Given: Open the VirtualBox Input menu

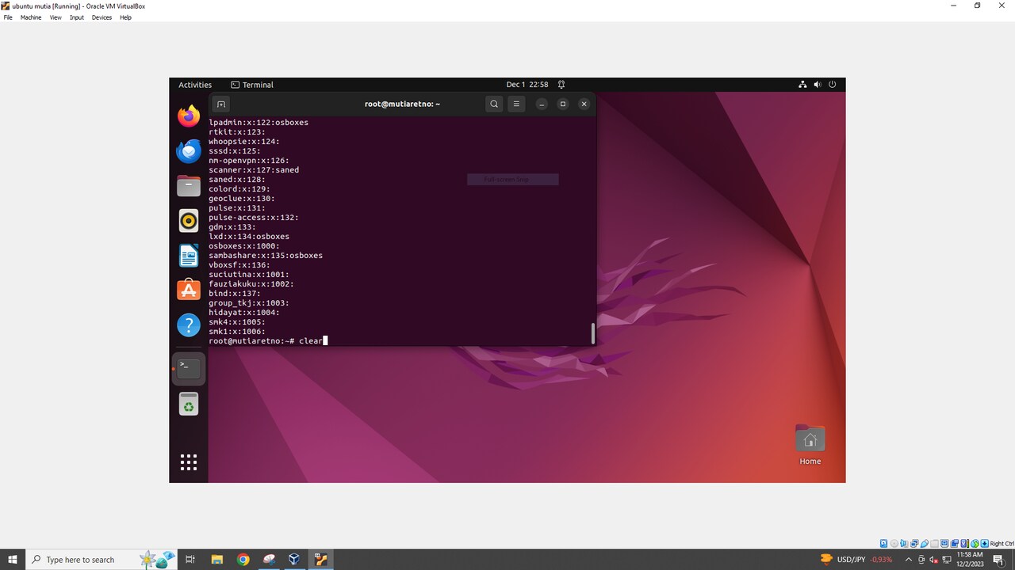Looking at the screenshot, I should coord(77,17).
